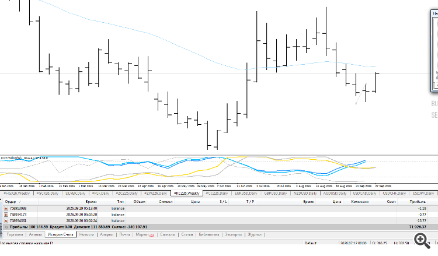Sort history by the Своп column header
Screen dimensions: 438x256
click(391, 201)
